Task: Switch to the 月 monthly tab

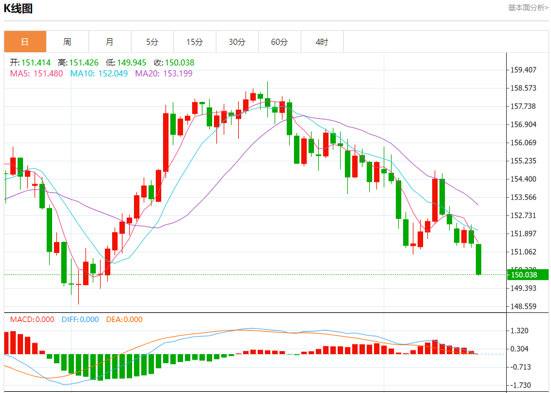Action: 110,42
